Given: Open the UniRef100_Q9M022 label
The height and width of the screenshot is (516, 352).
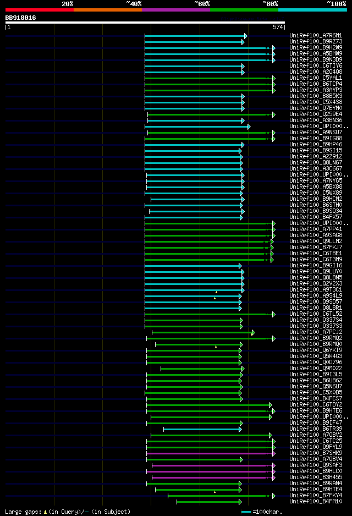Looking at the screenshot, I should tap(316, 369).
